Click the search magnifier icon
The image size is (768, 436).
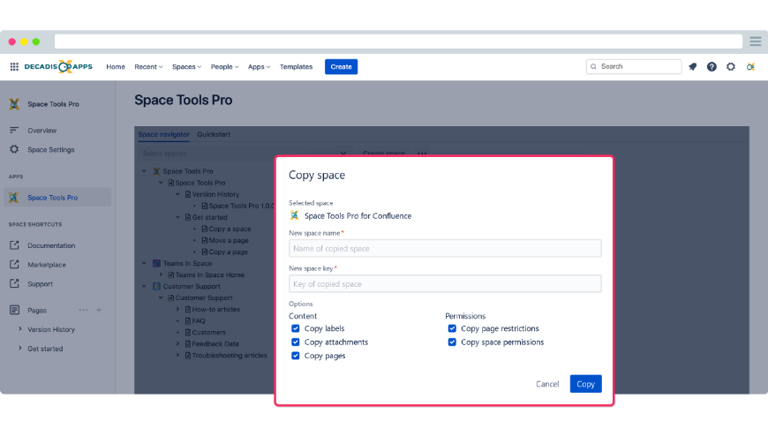[x=593, y=66]
